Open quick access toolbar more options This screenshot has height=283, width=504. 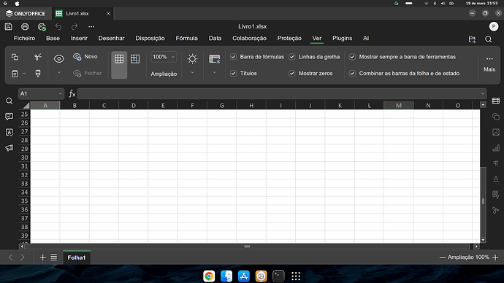pos(91,27)
